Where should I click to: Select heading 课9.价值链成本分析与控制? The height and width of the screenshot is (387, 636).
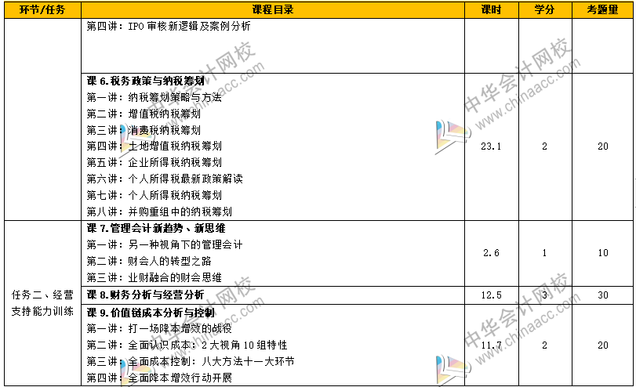point(151,313)
